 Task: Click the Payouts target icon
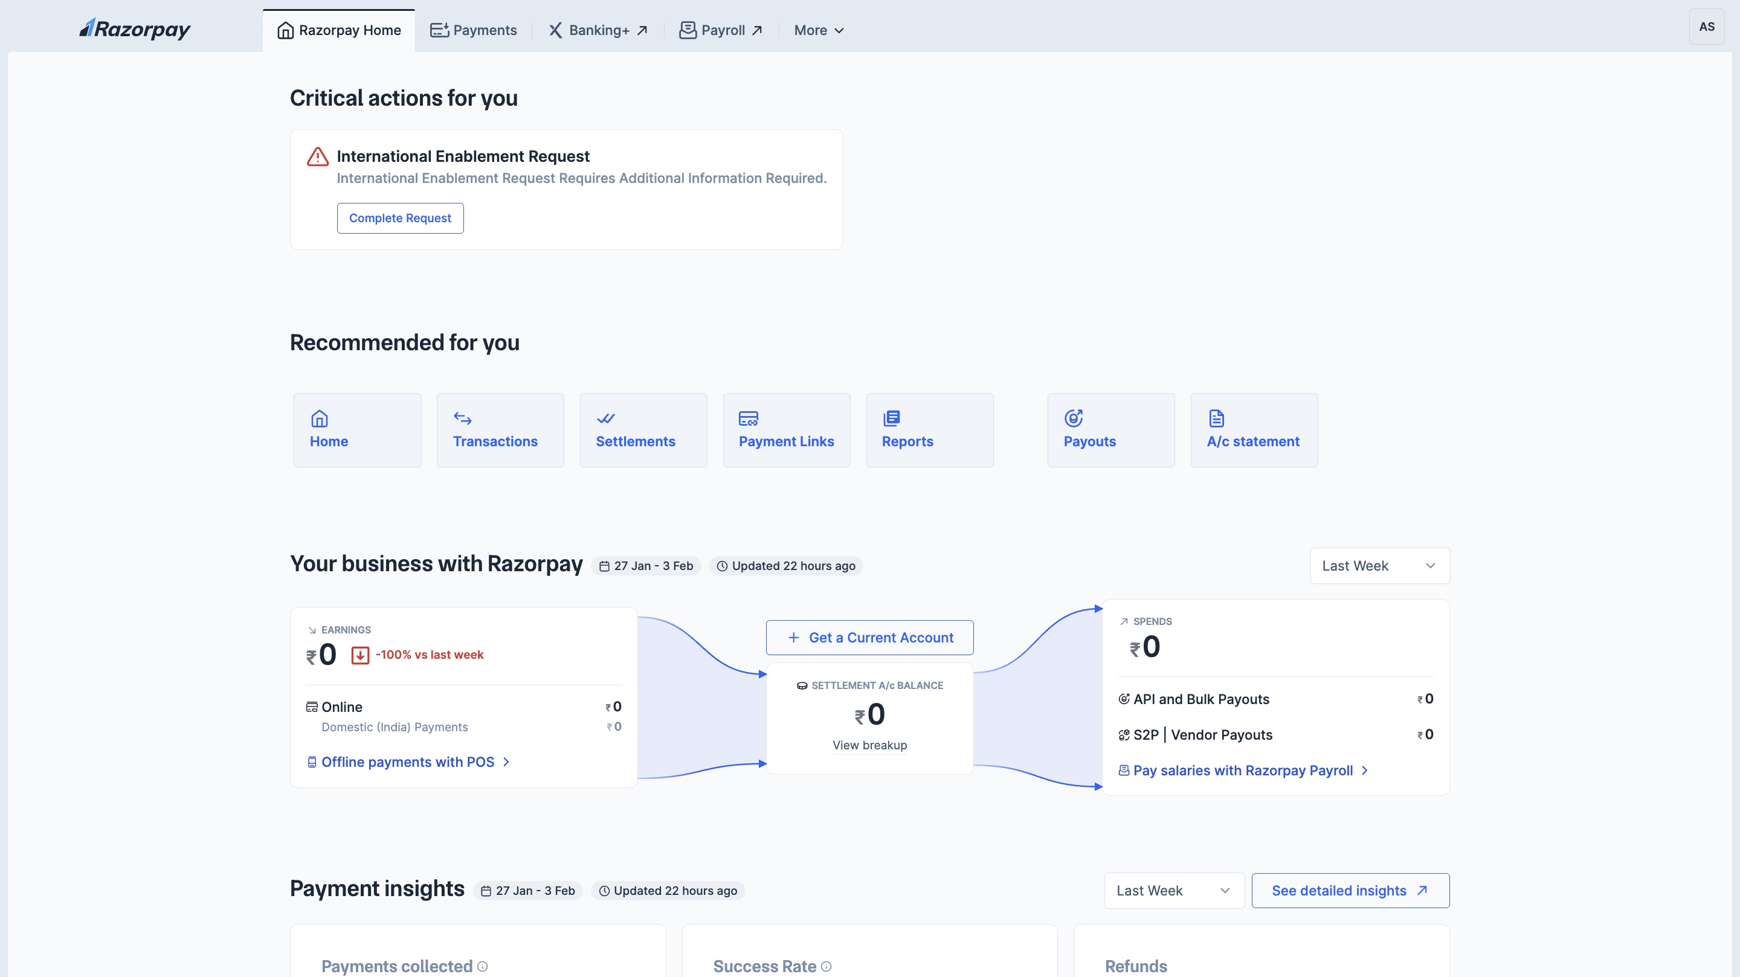1074,418
